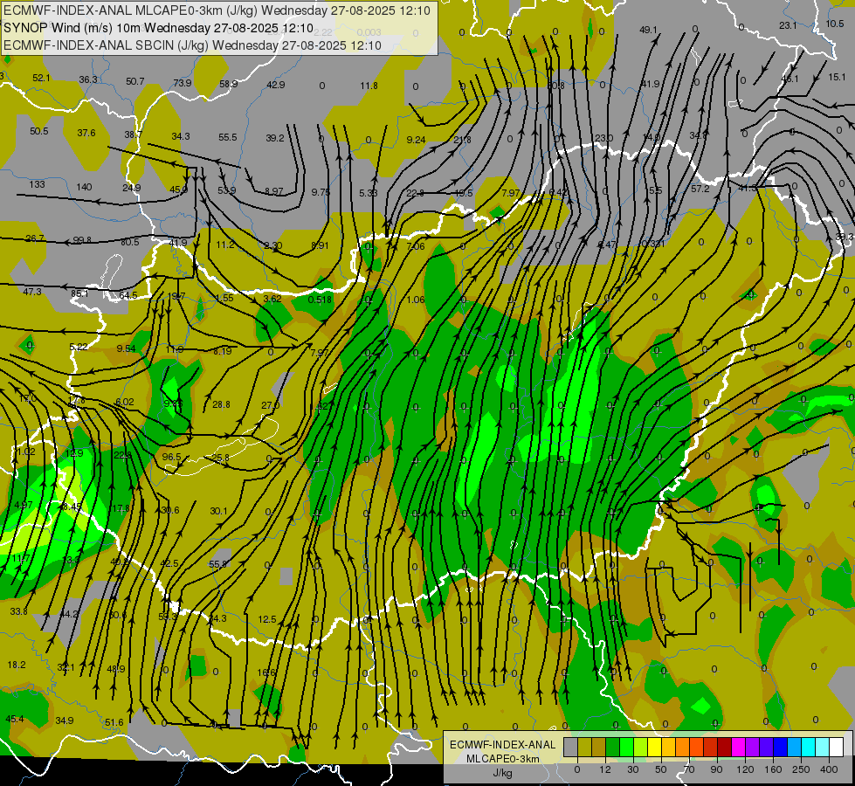The height and width of the screenshot is (786, 855).
Task: Click the ECMWF-INDEX-ANAL legend label
Action: (x=503, y=745)
